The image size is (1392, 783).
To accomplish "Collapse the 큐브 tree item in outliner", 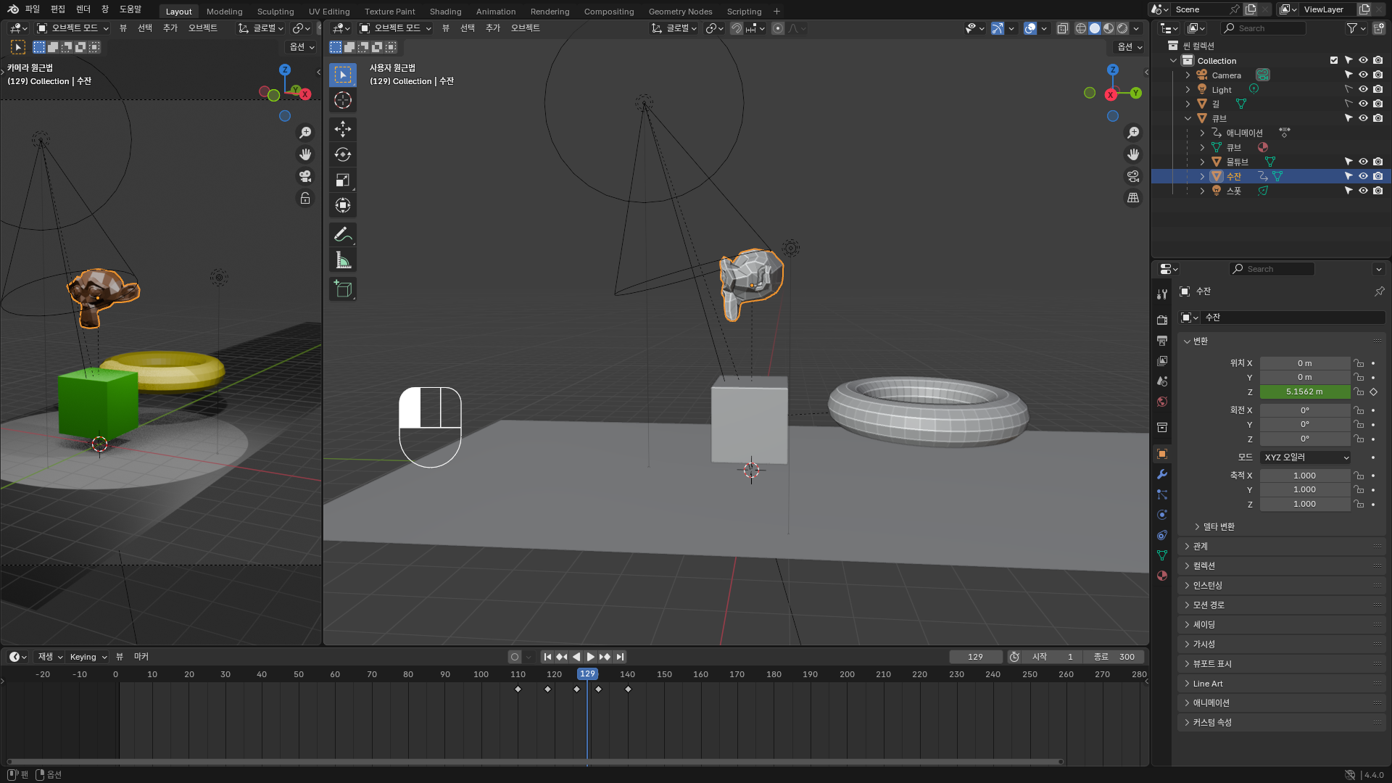I will pos(1188,119).
